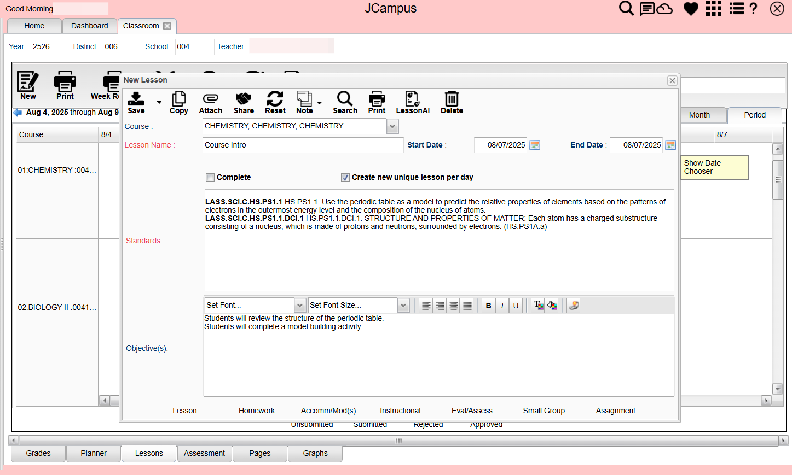This screenshot has height=475, width=792.
Task: Open the End Date calendar picker
Action: [x=670, y=145]
